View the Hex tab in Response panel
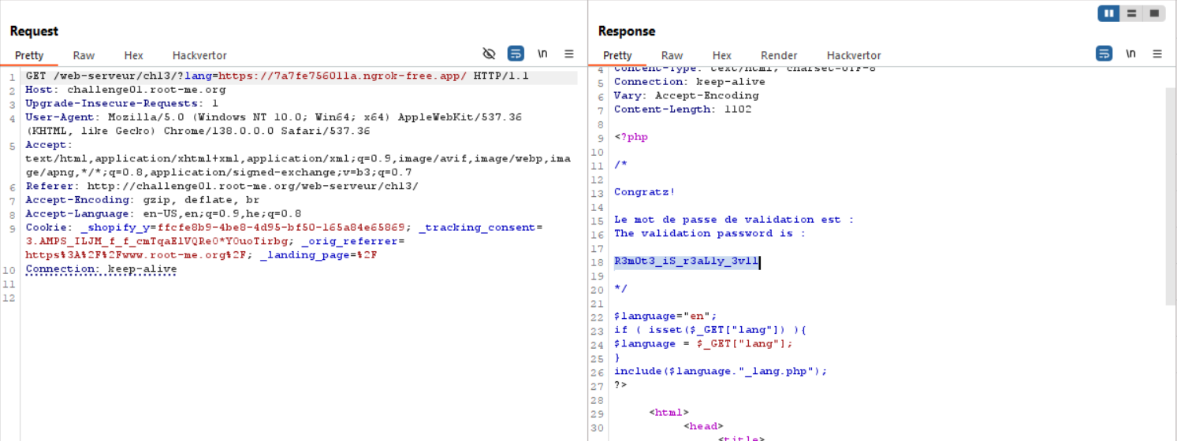This screenshot has height=441, width=1177. pyautogui.click(x=721, y=55)
